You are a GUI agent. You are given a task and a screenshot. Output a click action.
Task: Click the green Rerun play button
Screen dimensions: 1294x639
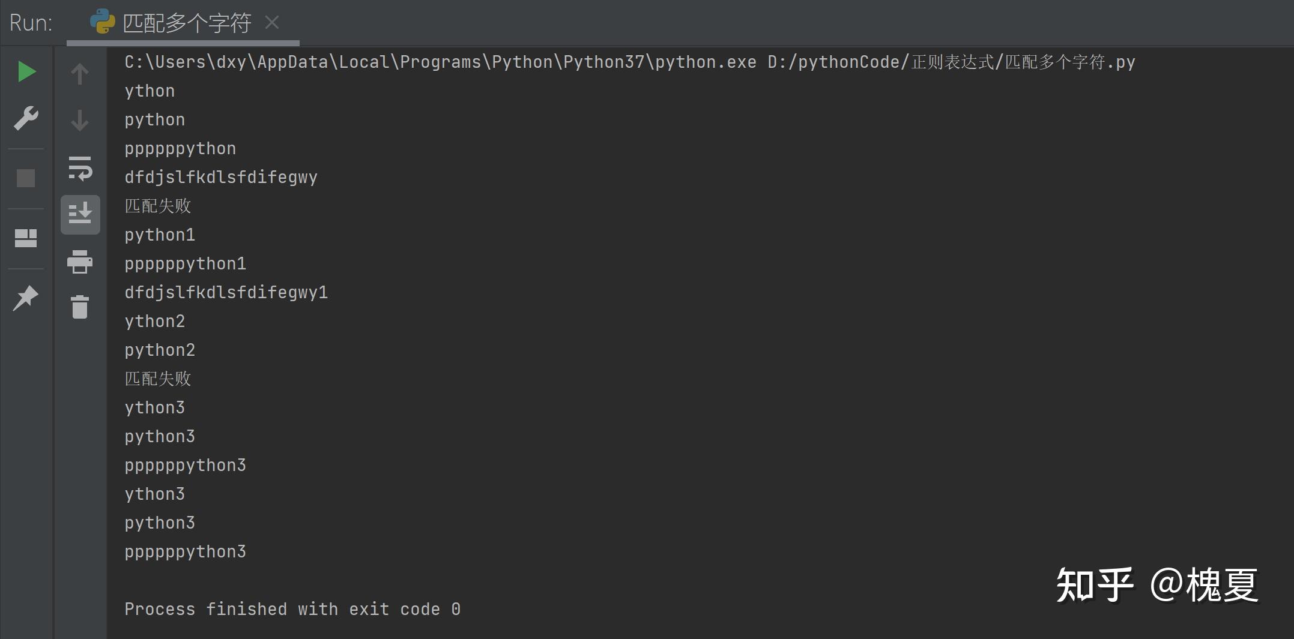pyautogui.click(x=26, y=72)
